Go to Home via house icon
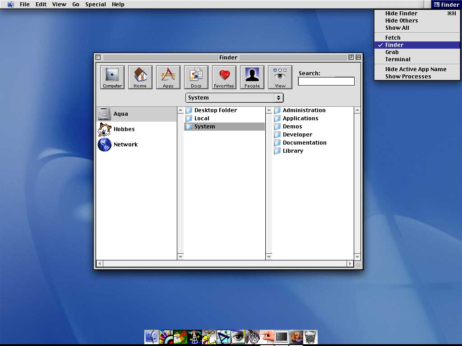The width and height of the screenshot is (462, 346). pyautogui.click(x=140, y=77)
